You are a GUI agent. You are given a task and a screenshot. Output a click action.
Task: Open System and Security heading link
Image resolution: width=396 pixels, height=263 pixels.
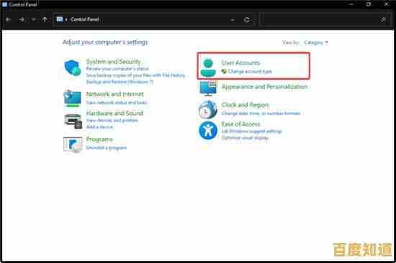point(113,62)
